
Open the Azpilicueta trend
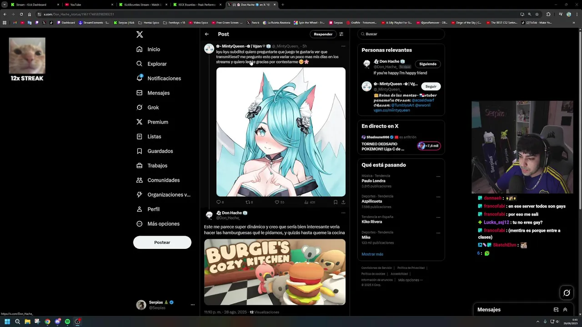(371, 201)
